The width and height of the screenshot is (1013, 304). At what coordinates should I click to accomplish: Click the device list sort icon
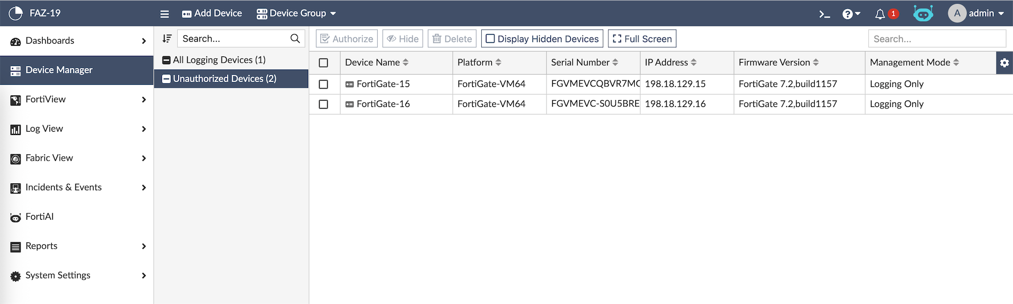click(167, 38)
